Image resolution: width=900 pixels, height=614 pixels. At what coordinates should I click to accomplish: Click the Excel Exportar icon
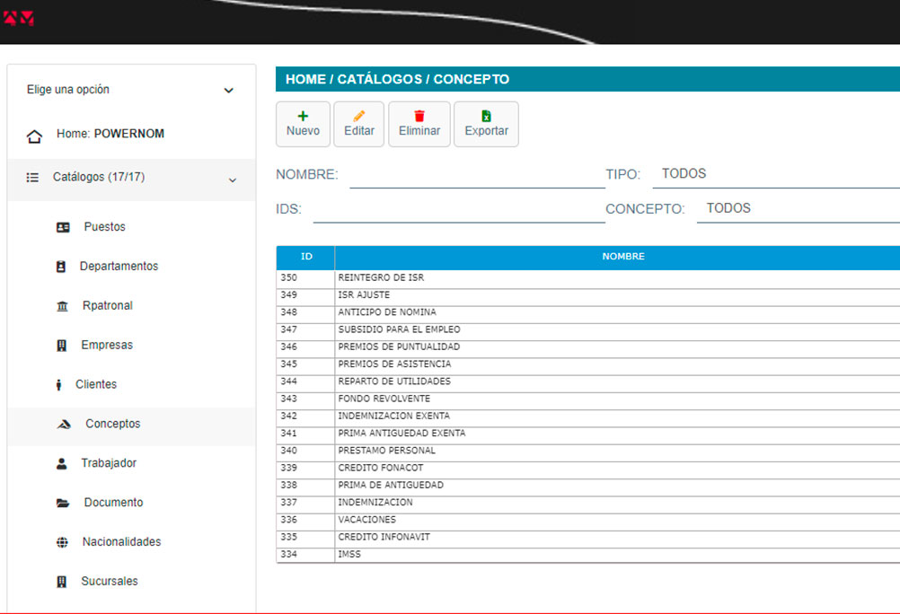(486, 116)
